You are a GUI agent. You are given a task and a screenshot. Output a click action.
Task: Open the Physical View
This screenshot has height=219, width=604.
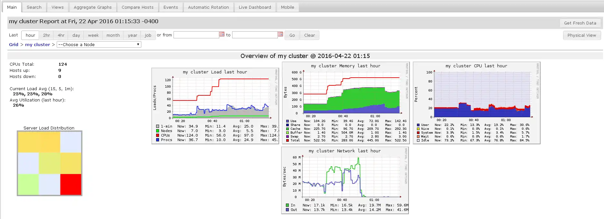[x=582, y=35]
